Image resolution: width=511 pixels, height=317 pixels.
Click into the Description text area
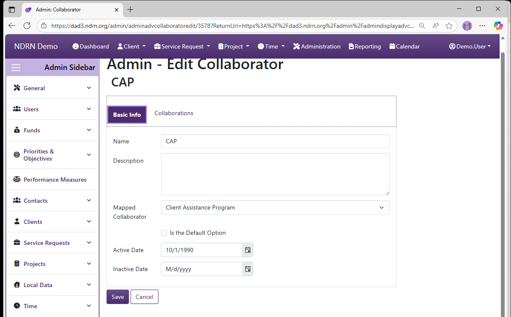click(x=275, y=174)
